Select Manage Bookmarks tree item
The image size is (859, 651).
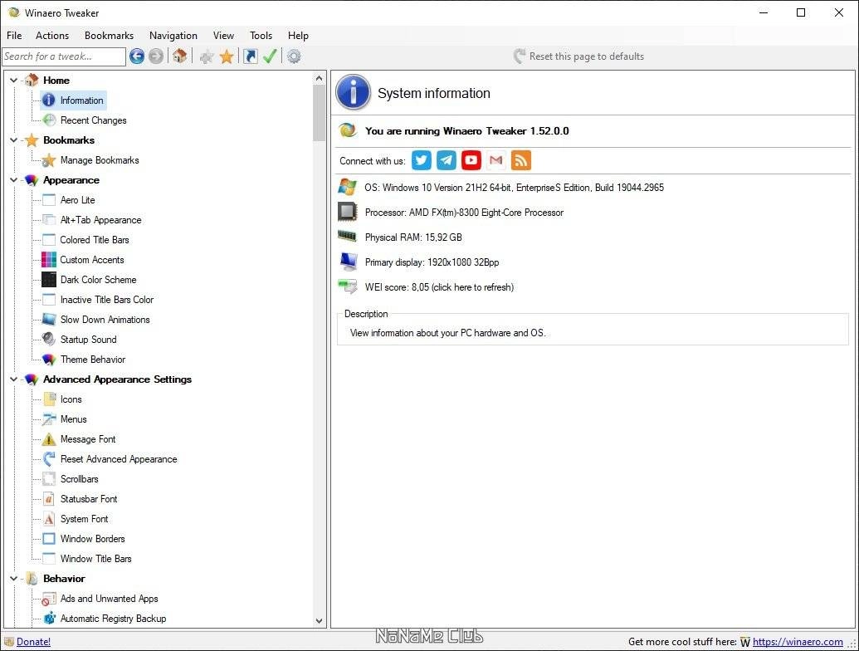tap(100, 160)
